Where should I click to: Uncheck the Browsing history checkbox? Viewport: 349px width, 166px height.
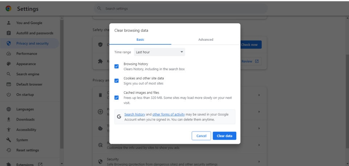(x=116, y=66)
